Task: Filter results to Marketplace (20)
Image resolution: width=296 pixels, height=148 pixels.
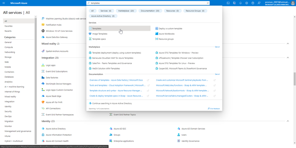Action: coord(126,11)
